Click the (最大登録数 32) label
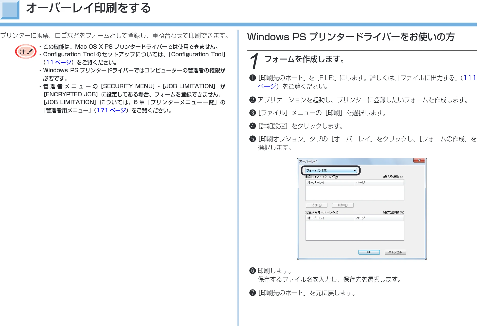The image size is (477, 326). coord(393,212)
